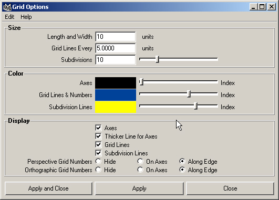Click the Grid Lines Every input field
279x200 pixels.
116,48
